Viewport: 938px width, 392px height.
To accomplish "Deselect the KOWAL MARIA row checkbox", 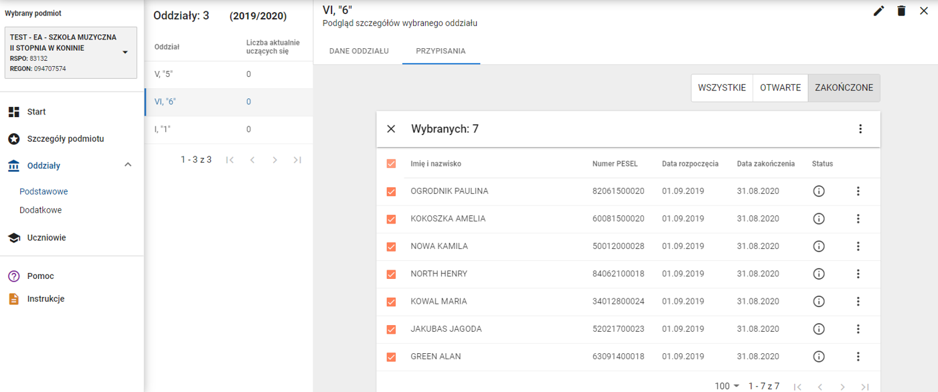I will [x=392, y=302].
